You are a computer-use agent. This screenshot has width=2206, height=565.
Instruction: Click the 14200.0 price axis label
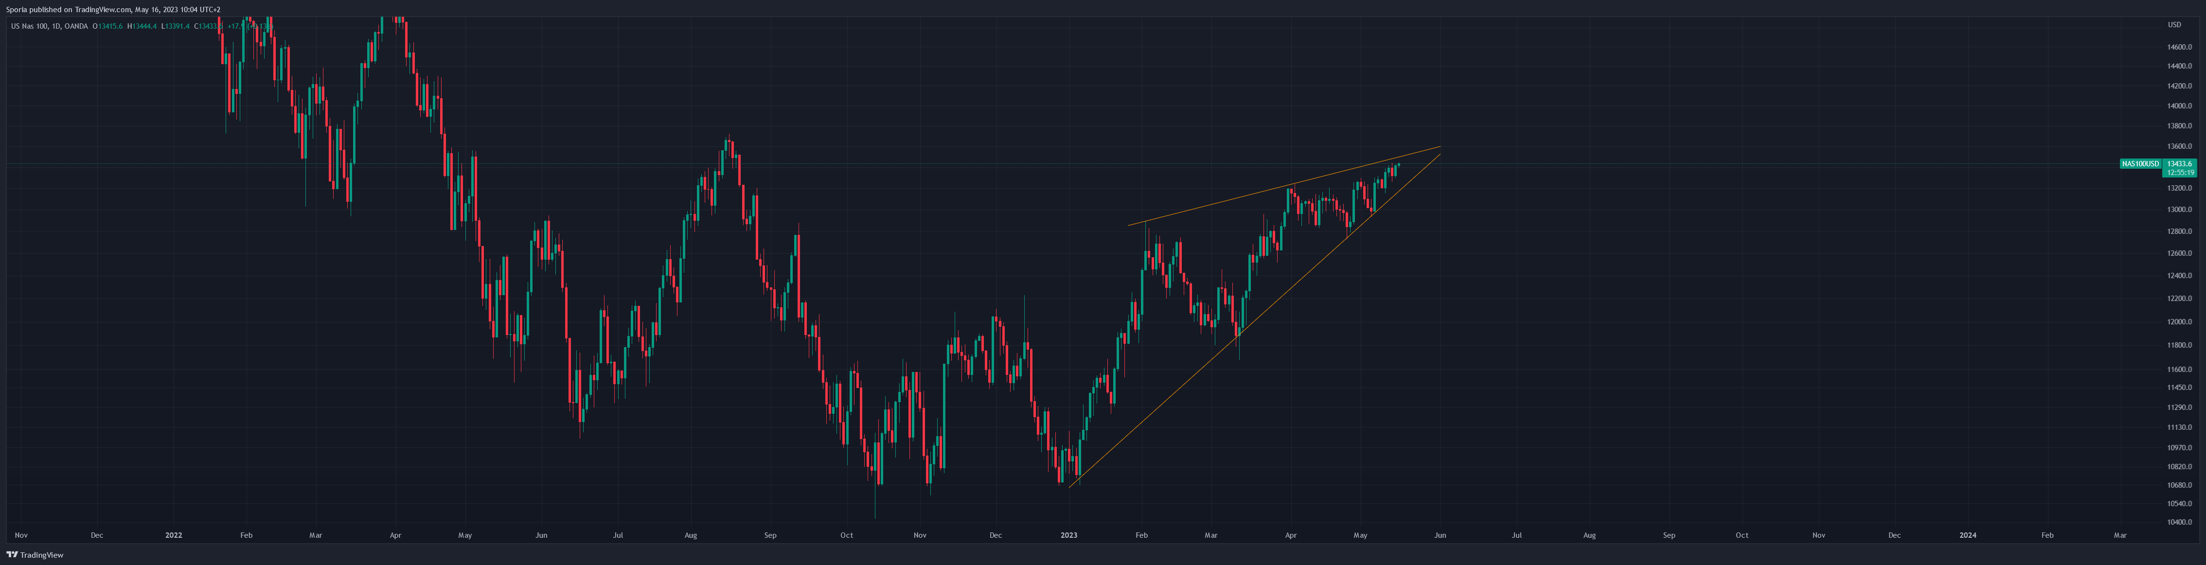[x=2179, y=86]
